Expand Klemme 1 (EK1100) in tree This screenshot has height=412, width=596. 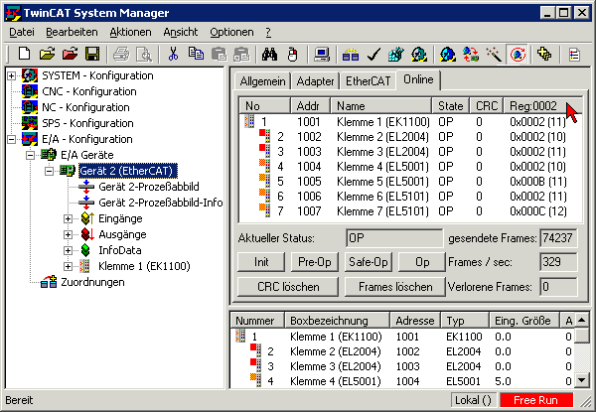pos(69,266)
